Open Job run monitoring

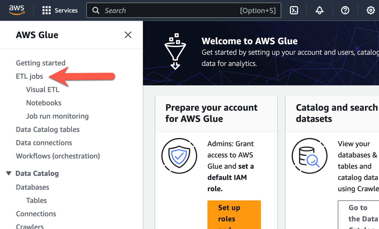pyautogui.click(x=57, y=116)
